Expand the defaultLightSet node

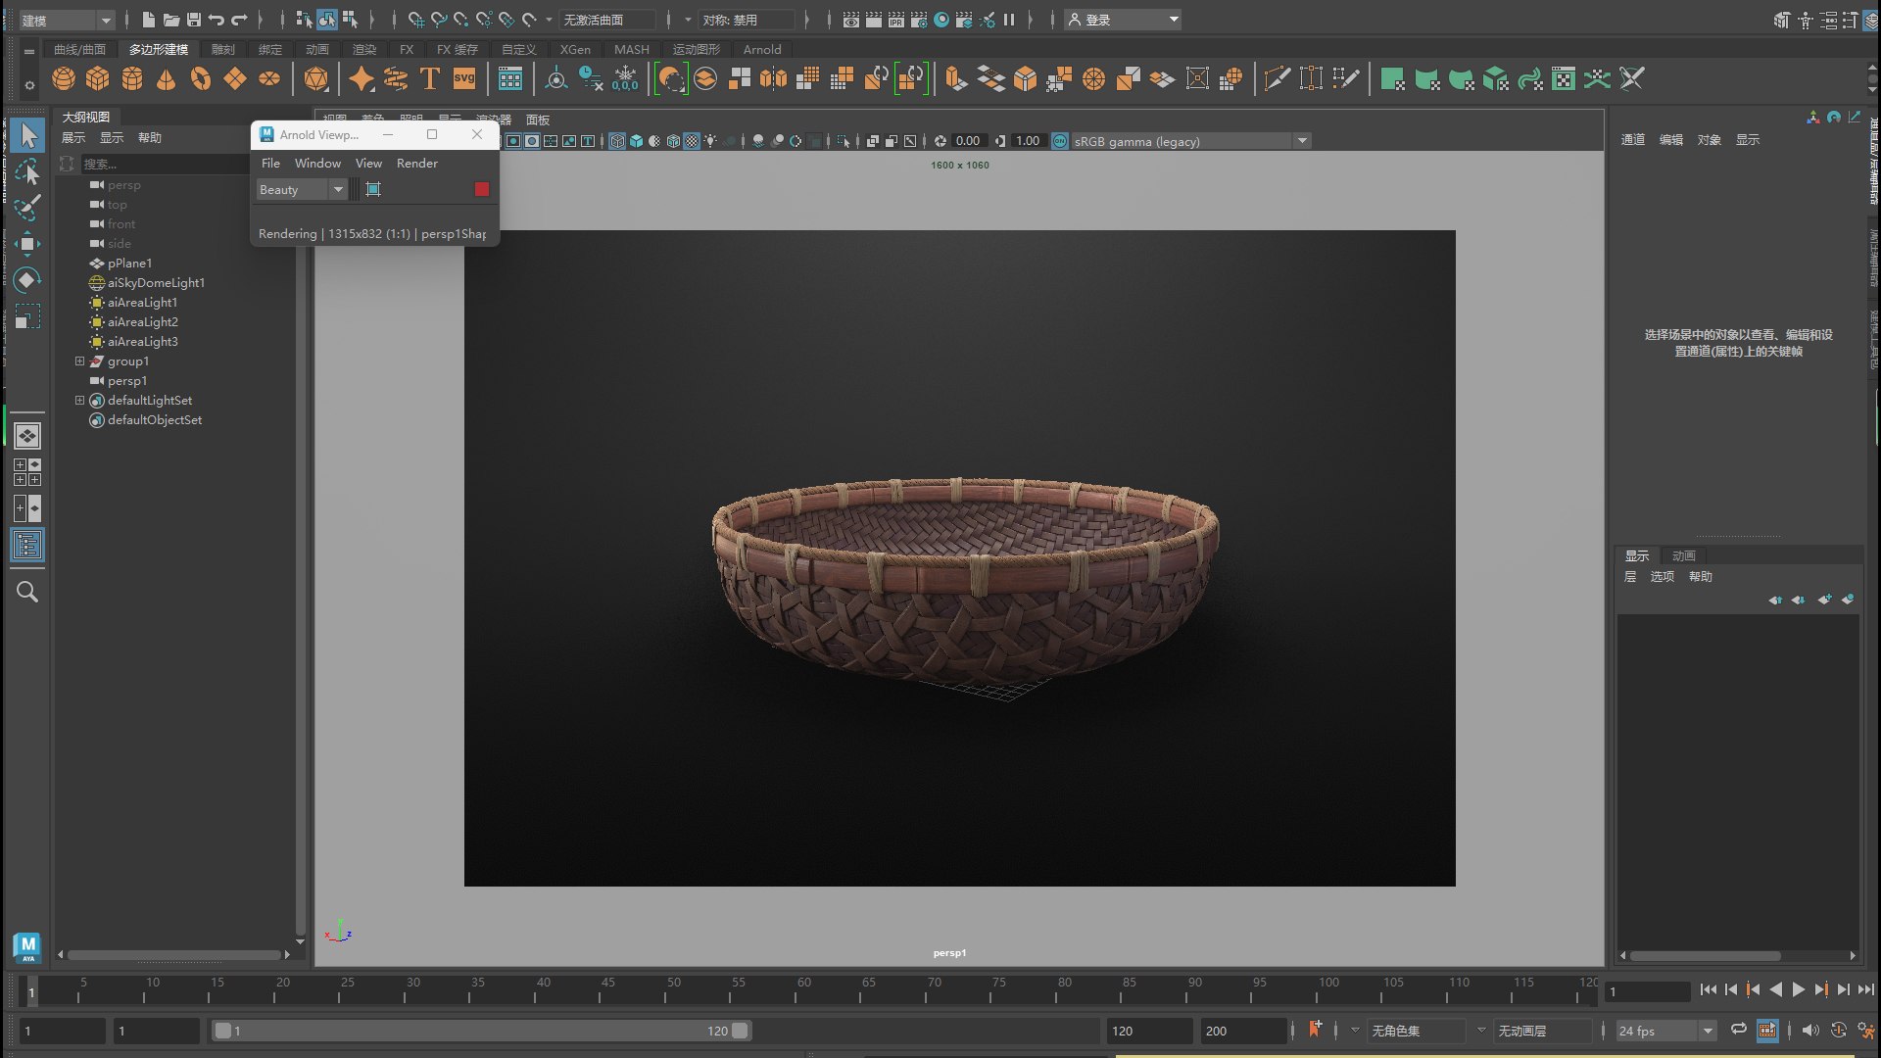80,401
